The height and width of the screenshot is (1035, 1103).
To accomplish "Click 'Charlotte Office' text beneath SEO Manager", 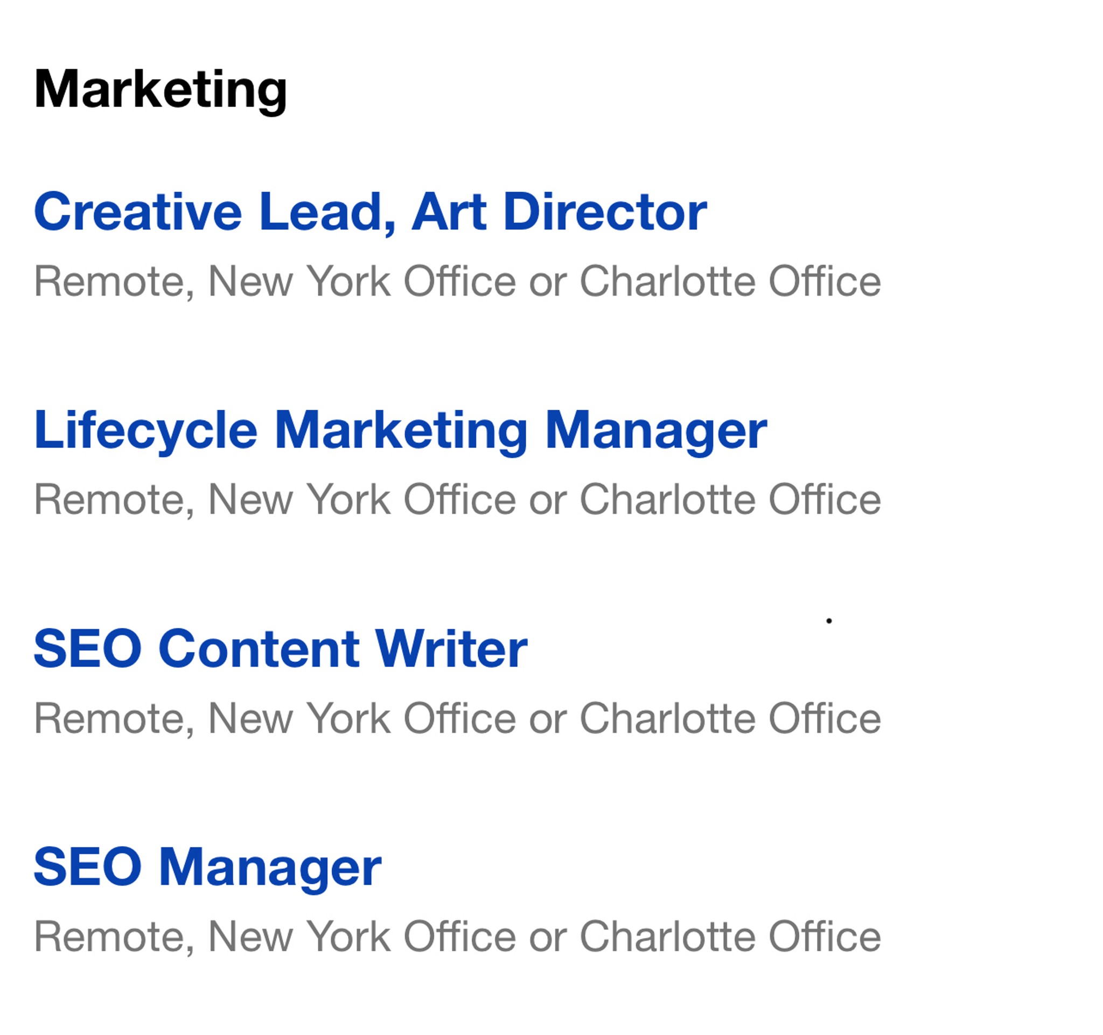I will click(730, 937).
